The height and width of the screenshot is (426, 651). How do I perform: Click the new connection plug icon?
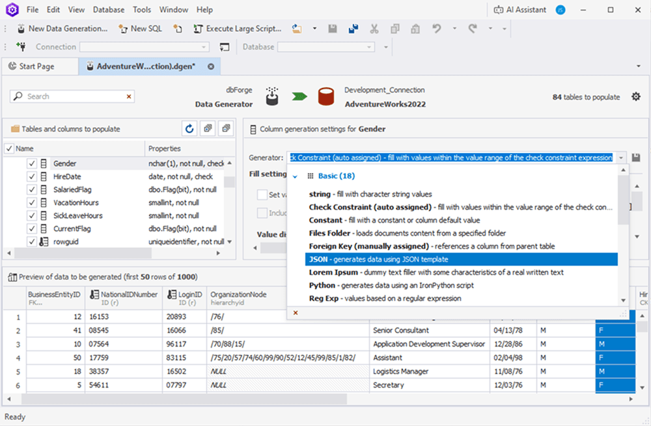(x=21, y=46)
